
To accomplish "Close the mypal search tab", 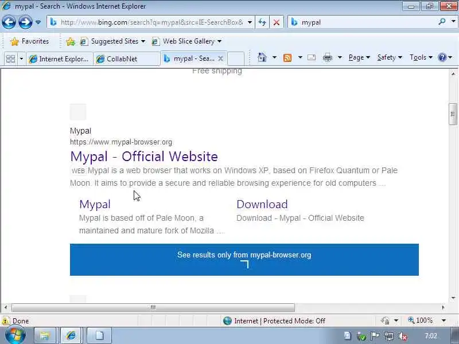I will [x=221, y=58].
